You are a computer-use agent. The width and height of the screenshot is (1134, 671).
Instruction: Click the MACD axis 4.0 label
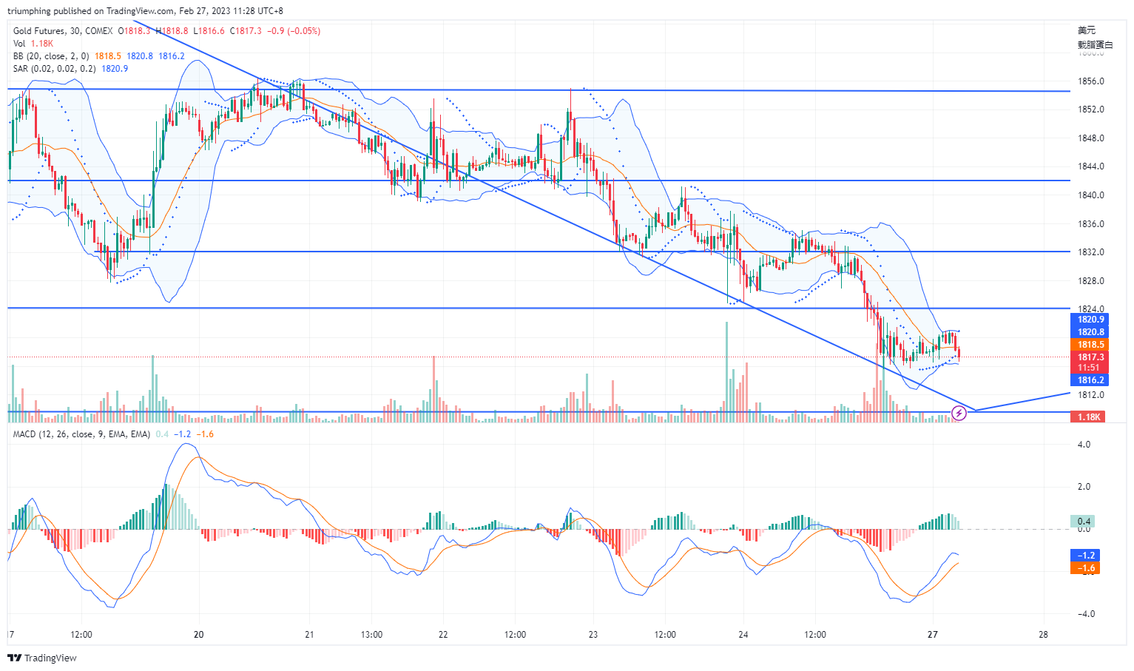point(1084,445)
